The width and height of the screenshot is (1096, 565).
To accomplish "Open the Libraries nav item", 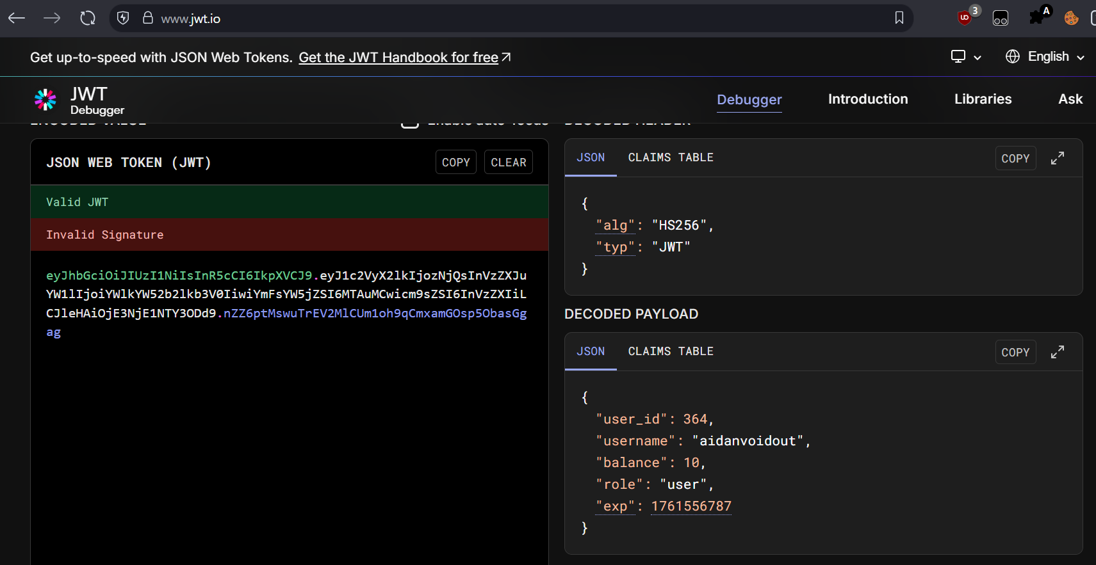I will click(x=983, y=99).
